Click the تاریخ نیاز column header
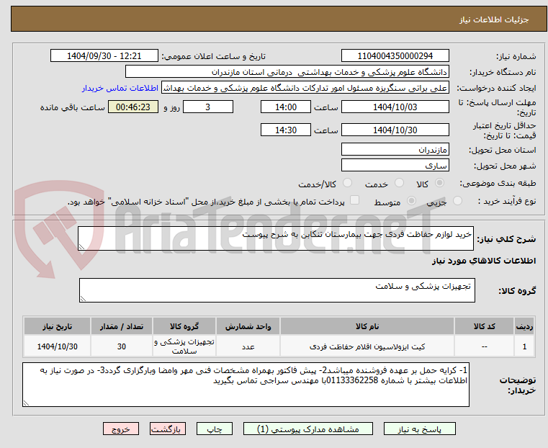The height and width of the screenshot is (448, 548). [57, 326]
